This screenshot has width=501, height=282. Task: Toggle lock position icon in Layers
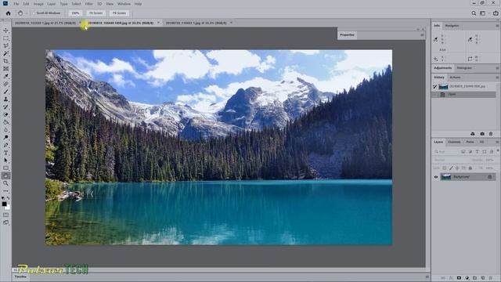click(x=457, y=168)
